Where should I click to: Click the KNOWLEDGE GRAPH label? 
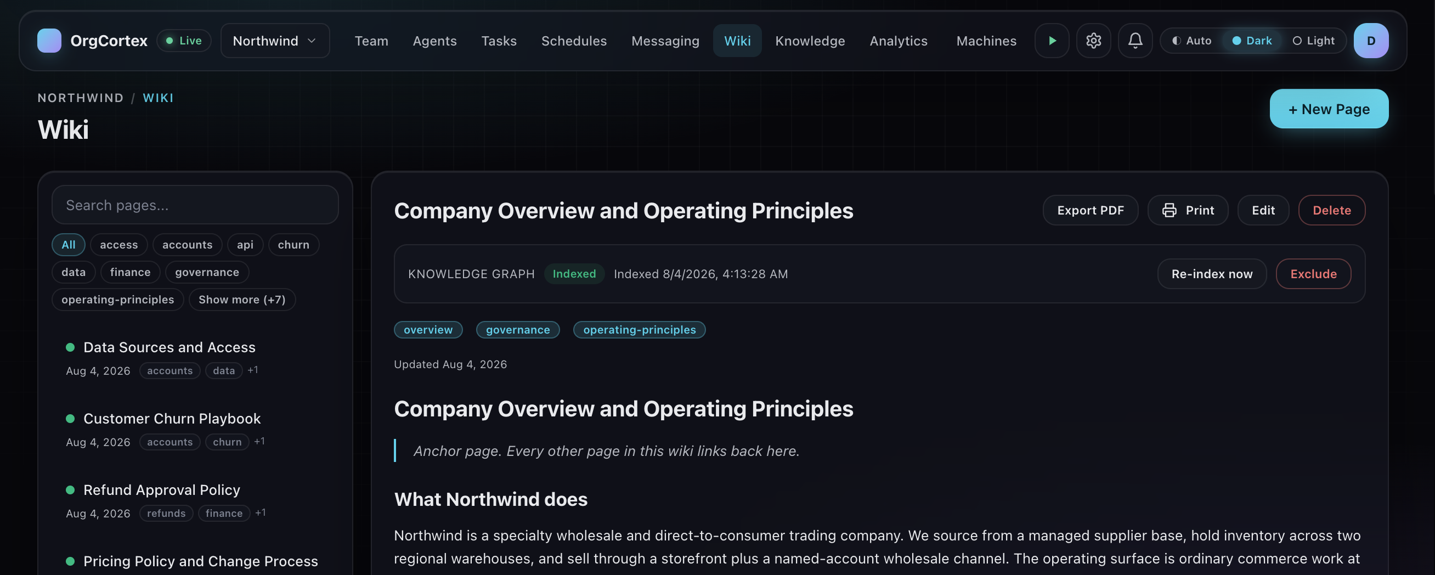pyautogui.click(x=471, y=274)
